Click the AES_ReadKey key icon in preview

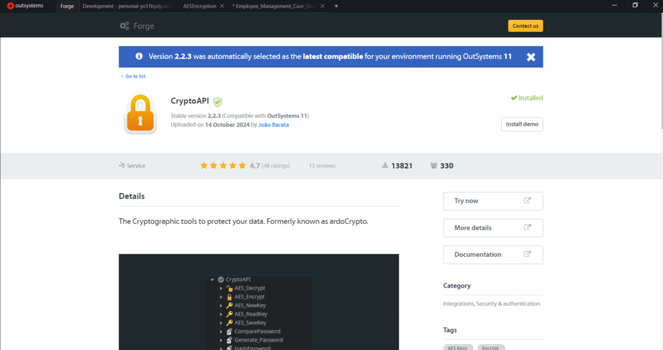(229, 314)
